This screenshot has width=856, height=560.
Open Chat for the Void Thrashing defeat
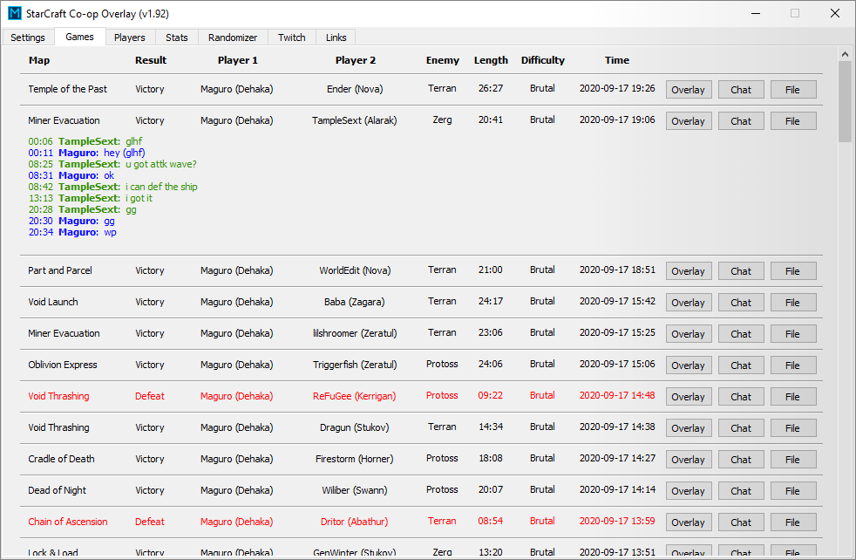741,397
